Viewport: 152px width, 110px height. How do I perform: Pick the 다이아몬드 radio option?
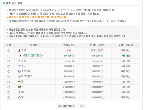tap(9, 77)
